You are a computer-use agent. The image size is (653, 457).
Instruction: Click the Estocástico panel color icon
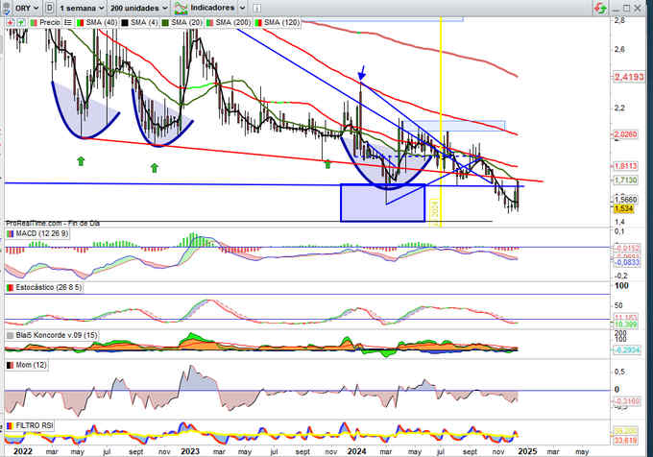point(10,288)
